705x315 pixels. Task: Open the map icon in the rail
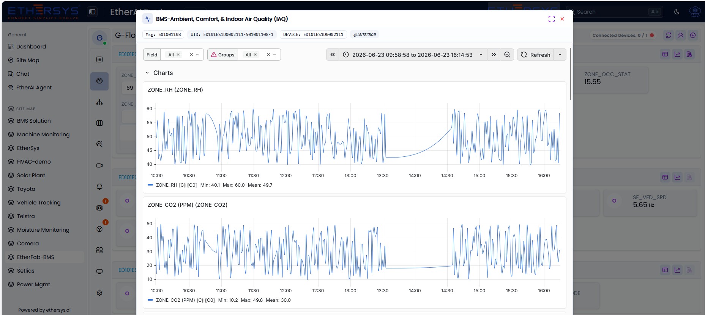[x=99, y=123]
